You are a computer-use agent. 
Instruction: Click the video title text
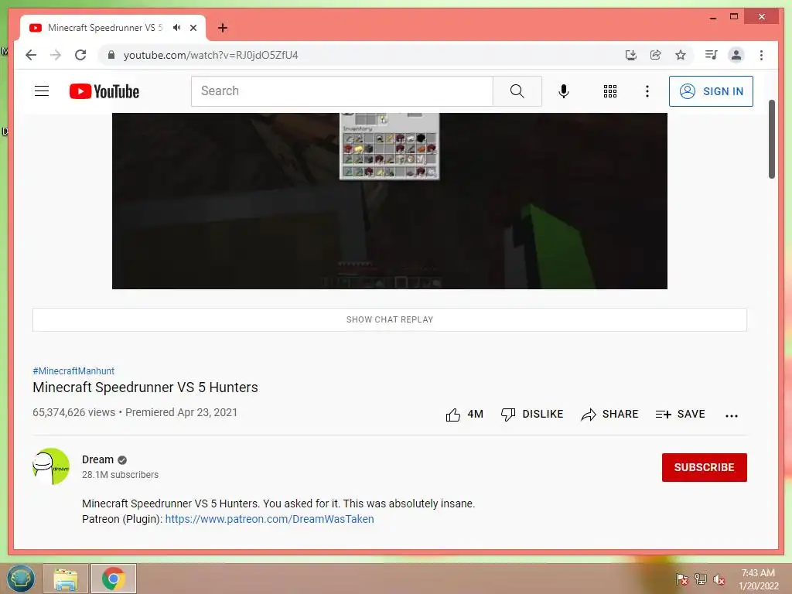point(145,387)
